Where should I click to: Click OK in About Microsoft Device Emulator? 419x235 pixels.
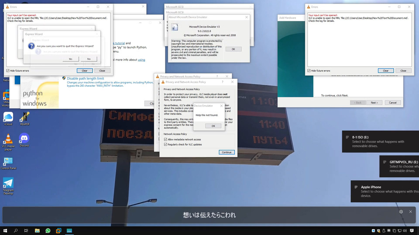pyautogui.click(x=233, y=49)
